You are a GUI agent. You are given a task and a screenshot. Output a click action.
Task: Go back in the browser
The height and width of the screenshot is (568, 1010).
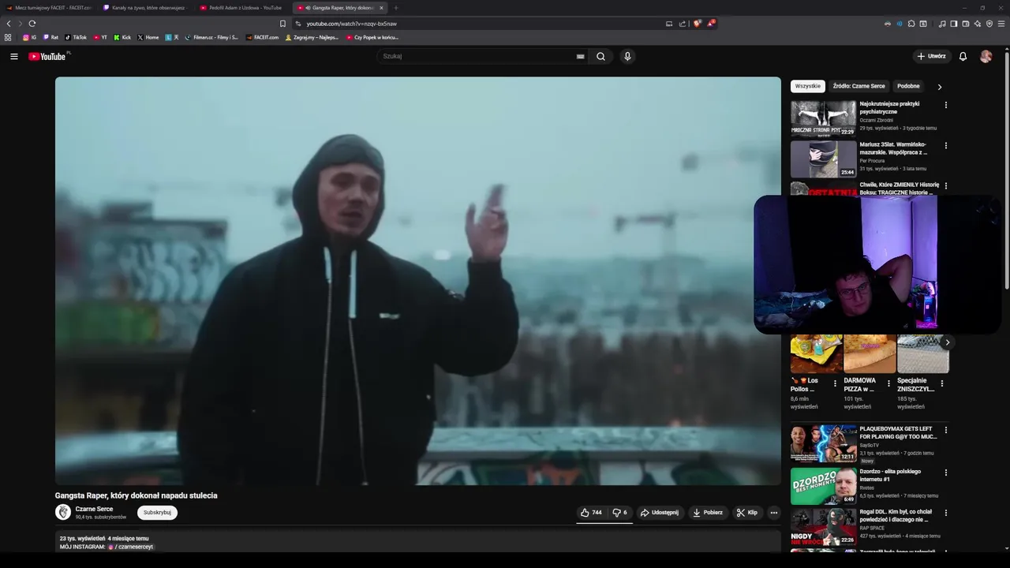[x=9, y=24]
